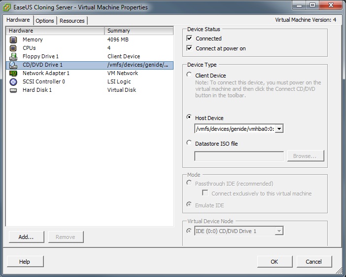Viewport: 346px width, 277px height.
Task: Sort by the Hardware column header
Action: point(55,31)
